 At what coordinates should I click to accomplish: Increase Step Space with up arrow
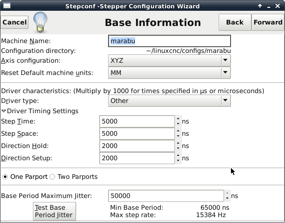click(178, 131)
